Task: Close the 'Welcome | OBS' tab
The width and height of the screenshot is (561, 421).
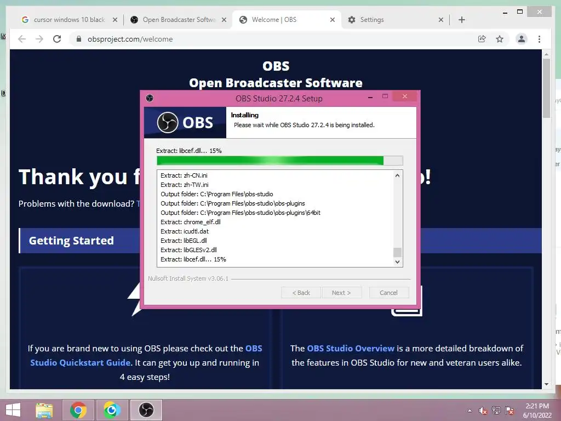Action: click(333, 20)
